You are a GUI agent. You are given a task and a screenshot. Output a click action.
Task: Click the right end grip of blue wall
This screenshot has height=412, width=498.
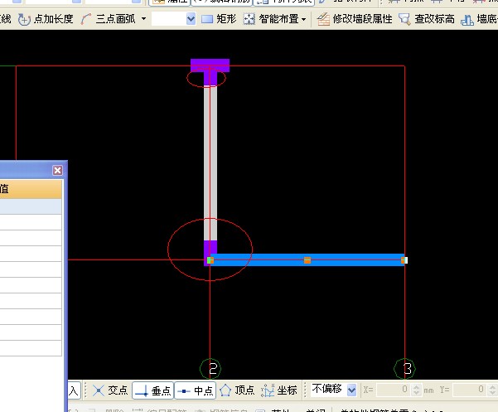tap(404, 260)
